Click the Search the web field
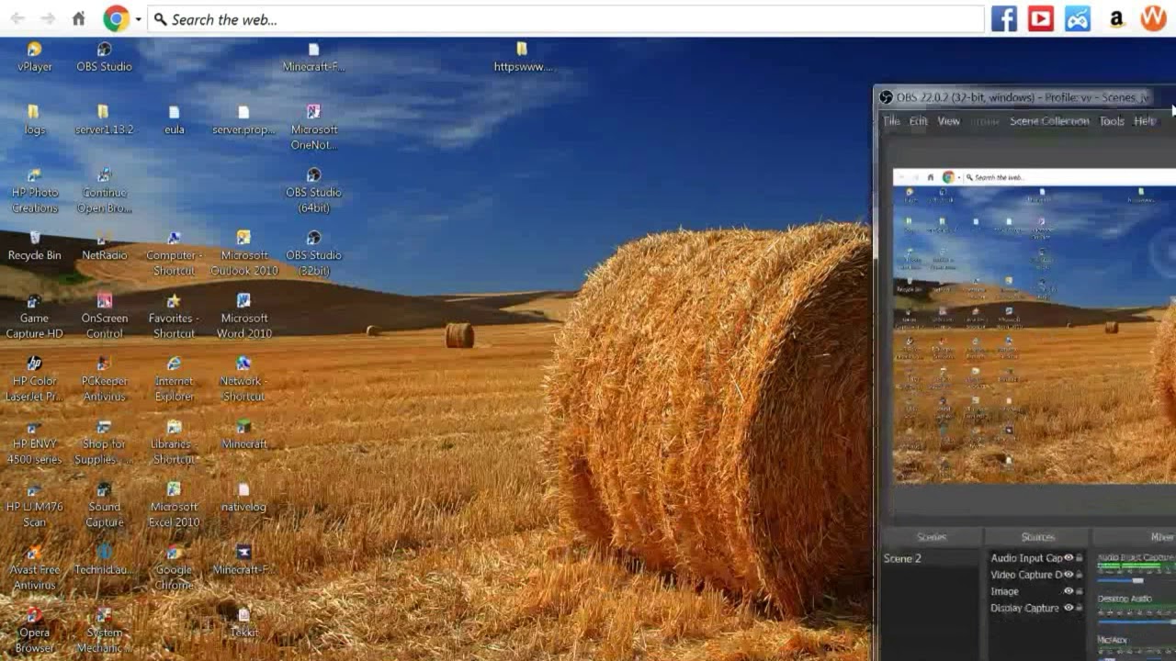Image resolution: width=1176 pixels, height=661 pixels. (x=566, y=19)
